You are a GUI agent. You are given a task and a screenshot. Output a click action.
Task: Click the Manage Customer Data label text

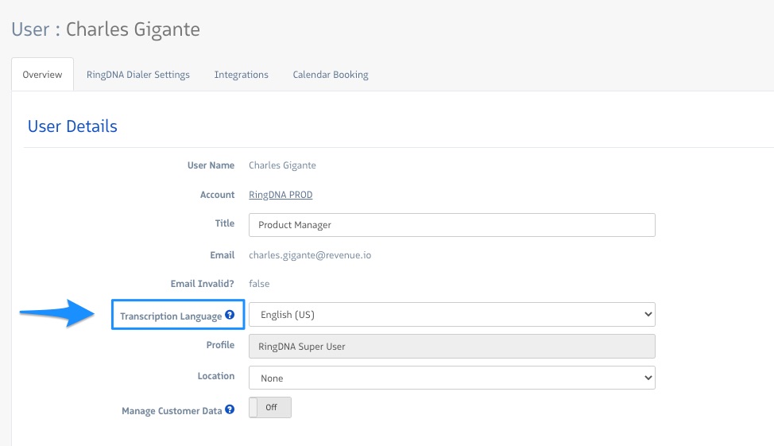click(x=172, y=411)
